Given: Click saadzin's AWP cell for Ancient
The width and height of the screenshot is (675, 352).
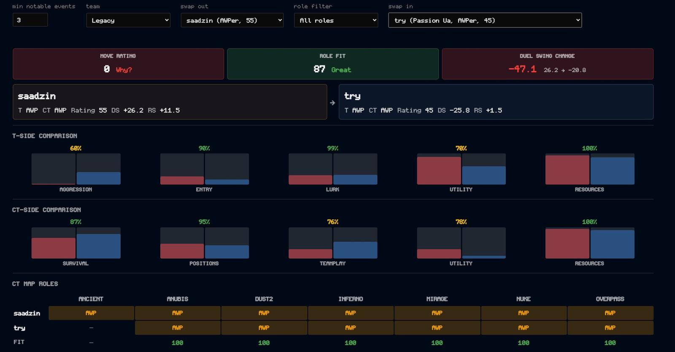Looking at the screenshot, I should [x=91, y=313].
